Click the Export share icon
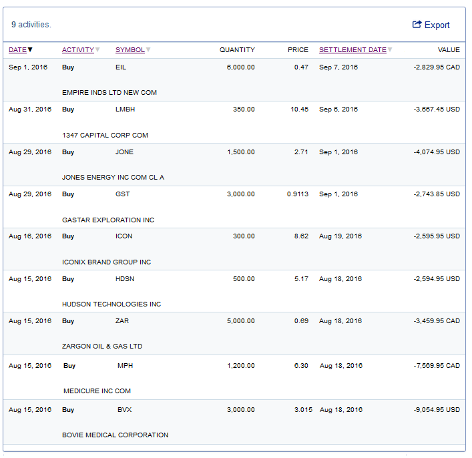 point(417,25)
